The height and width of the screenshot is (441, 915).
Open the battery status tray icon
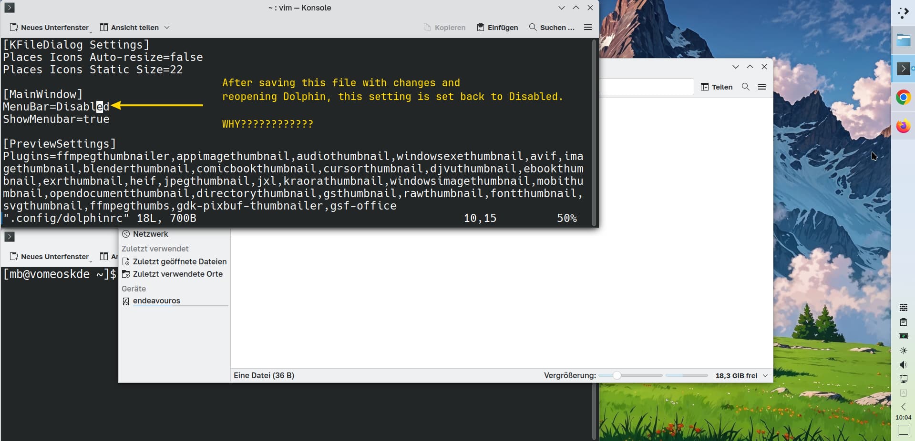(903, 336)
